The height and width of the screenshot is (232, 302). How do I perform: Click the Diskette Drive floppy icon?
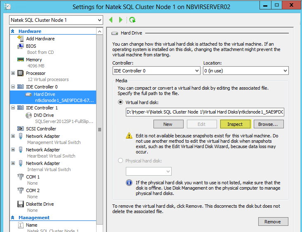pyautogui.click(x=21, y=204)
